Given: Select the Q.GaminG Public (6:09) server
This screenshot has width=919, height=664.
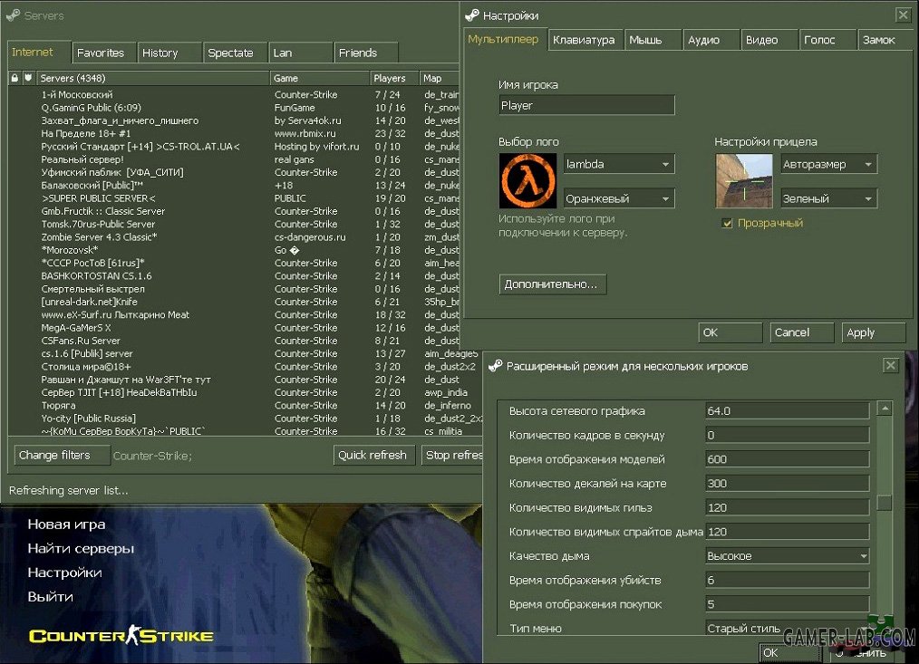Looking at the screenshot, I should [234, 107].
